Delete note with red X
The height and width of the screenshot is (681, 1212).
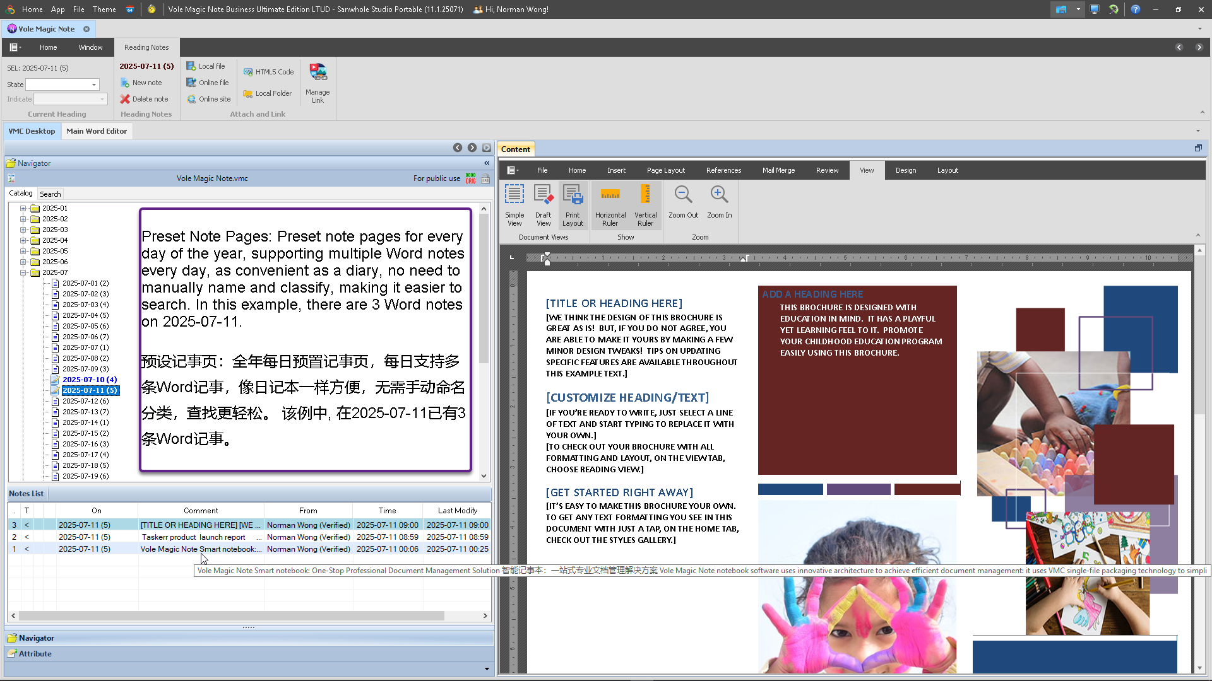pyautogui.click(x=144, y=99)
